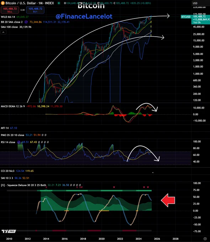Click the 0.00 spread value between Sell and Buy

click(x=22, y=10)
